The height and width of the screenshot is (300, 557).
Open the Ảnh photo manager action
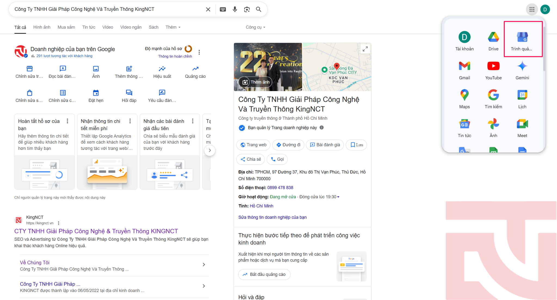coord(96,72)
